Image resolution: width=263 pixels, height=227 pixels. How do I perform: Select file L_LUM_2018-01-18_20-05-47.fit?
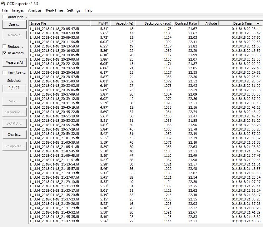point(55,29)
